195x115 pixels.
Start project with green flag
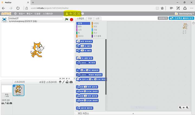point(67,19)
